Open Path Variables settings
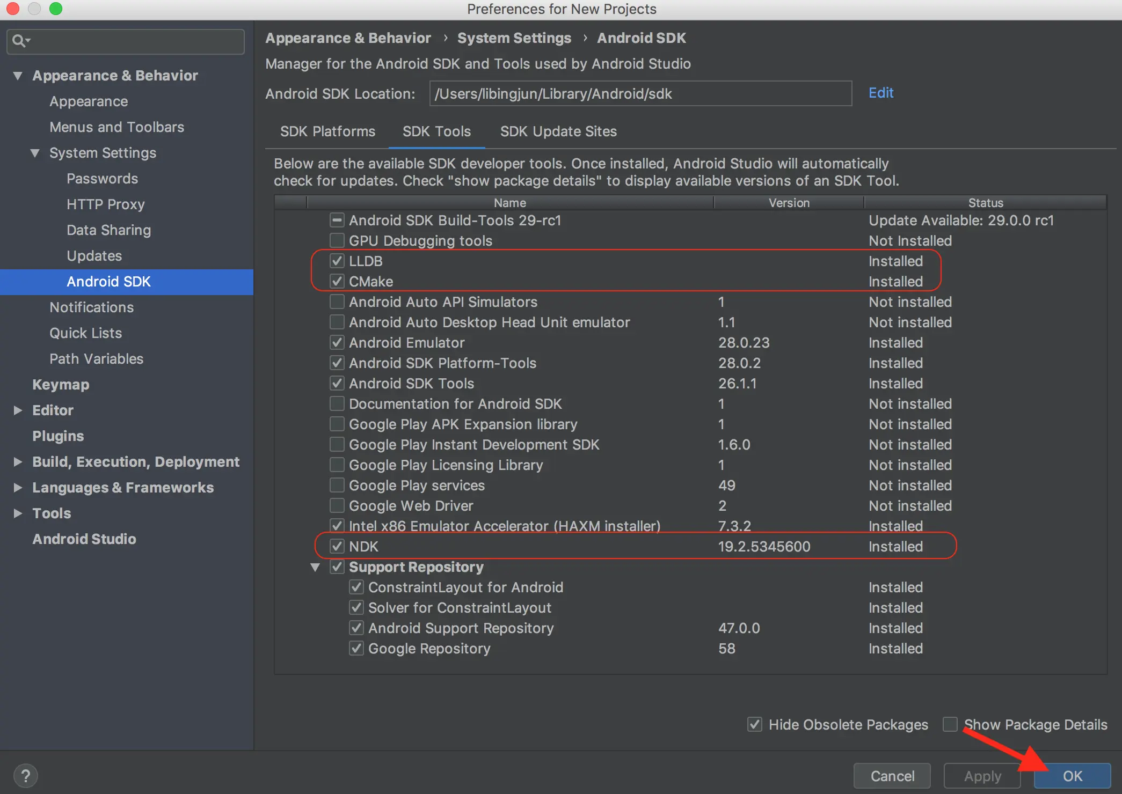Image resolution: width=1122 pixels, height=794 pixels. click(96, 359)
